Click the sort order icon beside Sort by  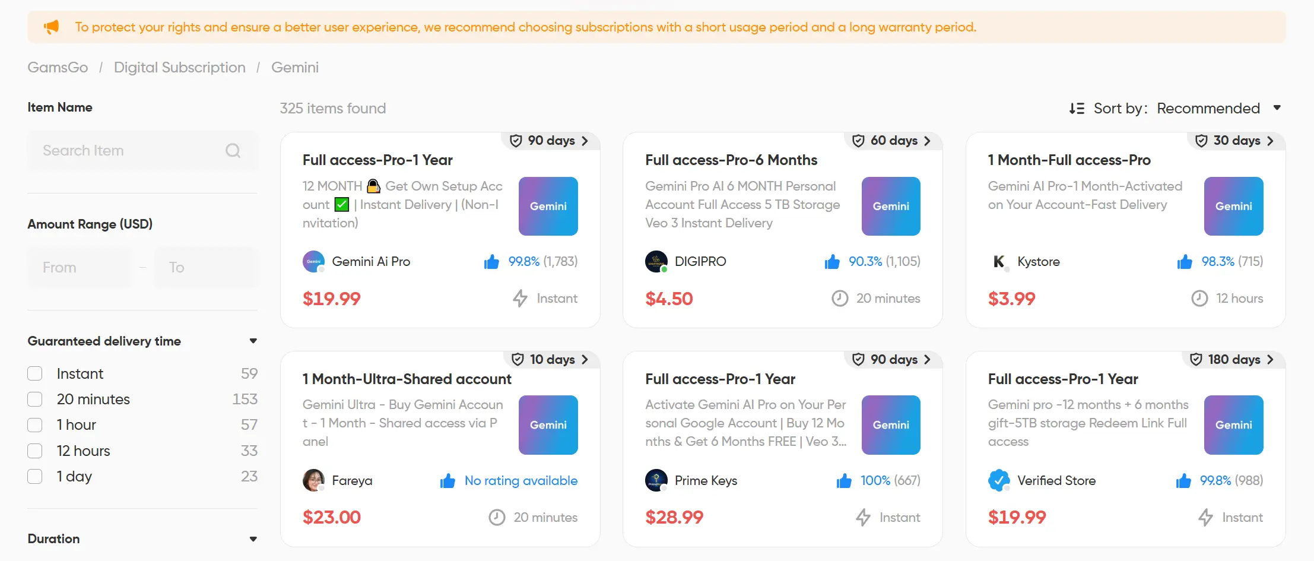[1077, 109]
